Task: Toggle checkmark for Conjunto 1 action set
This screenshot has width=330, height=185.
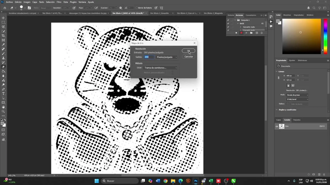Action: click(x=228, y=20)
